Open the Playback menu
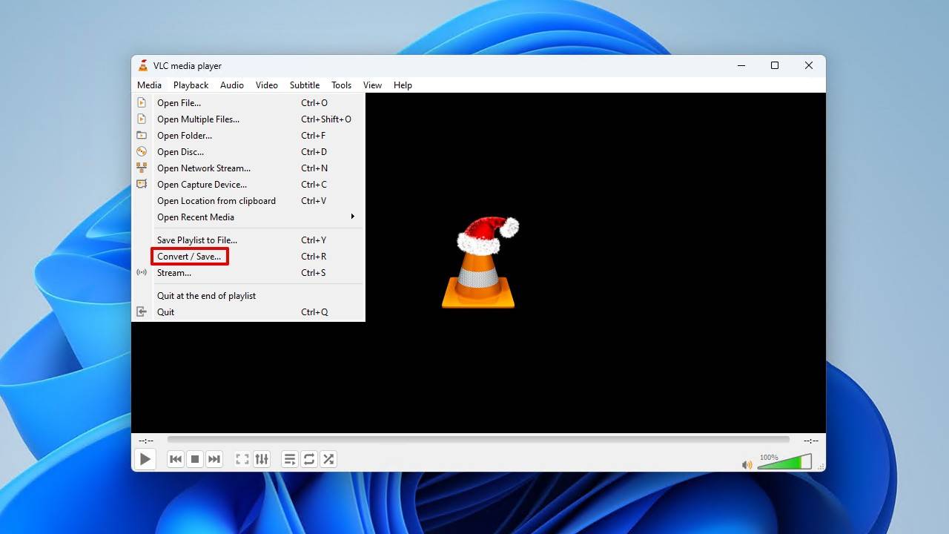The width and height of the screenshot is (949, 534). (x=191, y=85)
